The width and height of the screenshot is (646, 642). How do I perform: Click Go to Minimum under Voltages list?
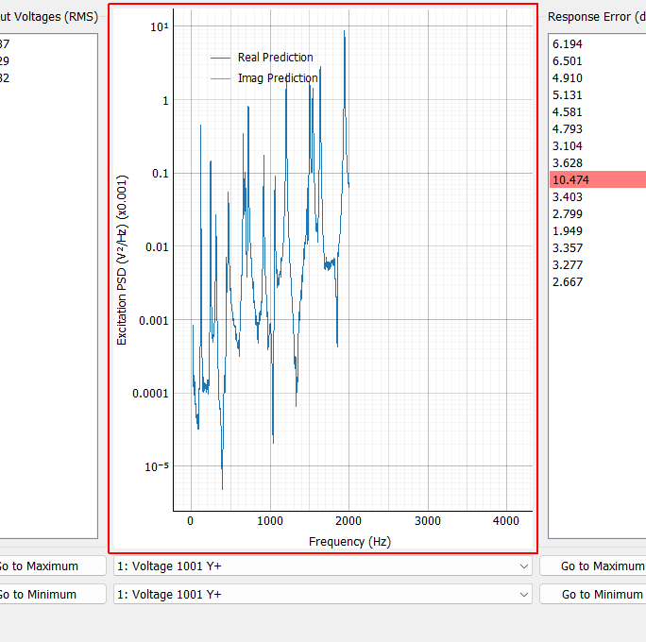53,594
